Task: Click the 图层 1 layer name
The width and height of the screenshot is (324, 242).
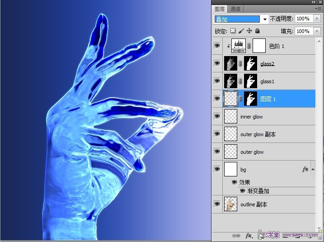Action: pyautogui.click(x=268, y=99)
